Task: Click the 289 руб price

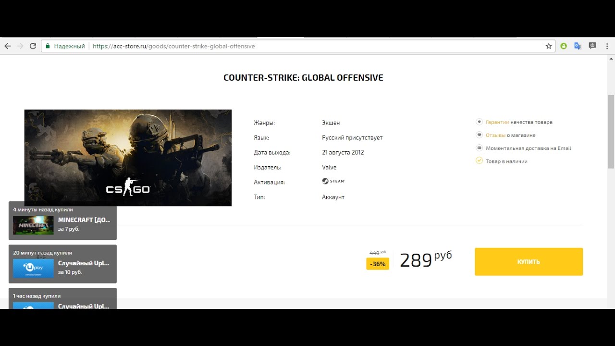Action: coord(426,259)
